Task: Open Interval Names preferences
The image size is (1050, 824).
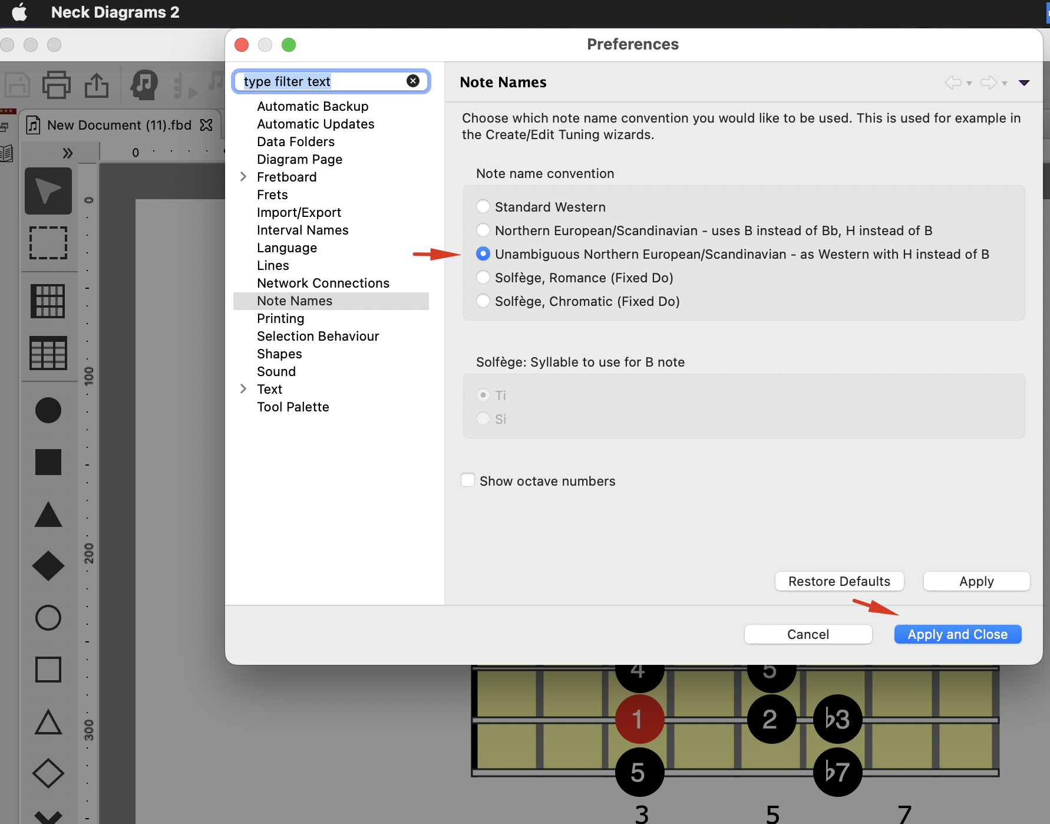Action: coord(303,230)
